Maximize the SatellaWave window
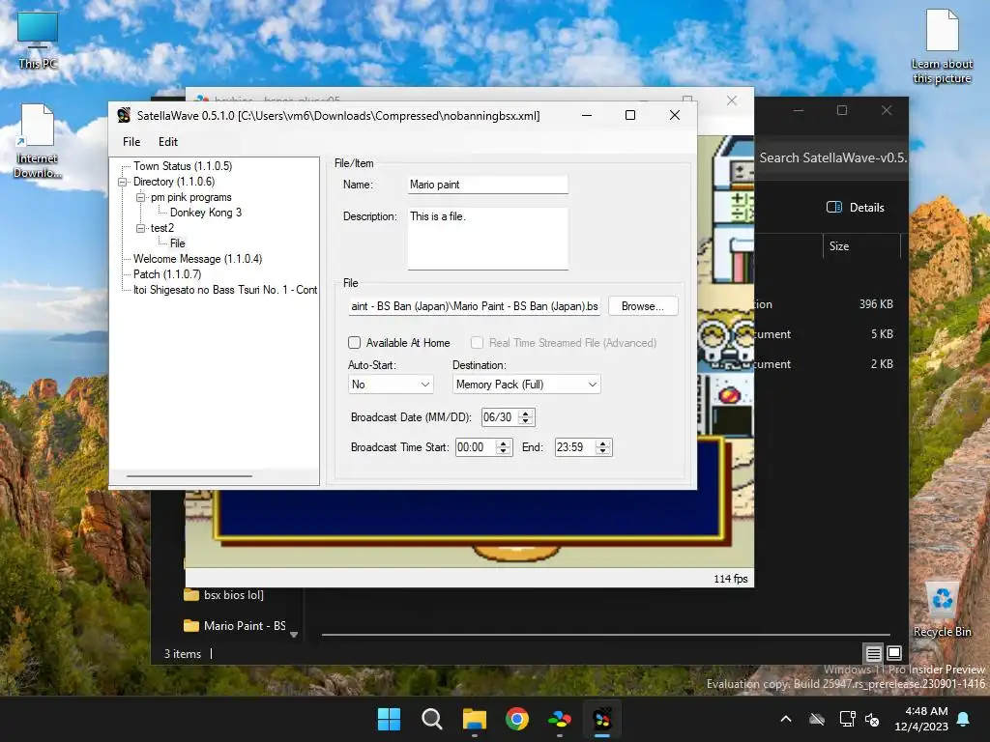990x742 pixels. point(630,115)
